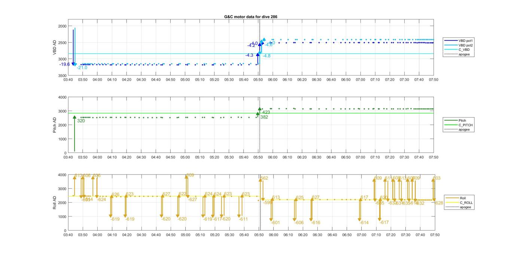The image size is (524, 259).
Task: Click the '-4.2' VBD data label
Action: tap(251, 45)
